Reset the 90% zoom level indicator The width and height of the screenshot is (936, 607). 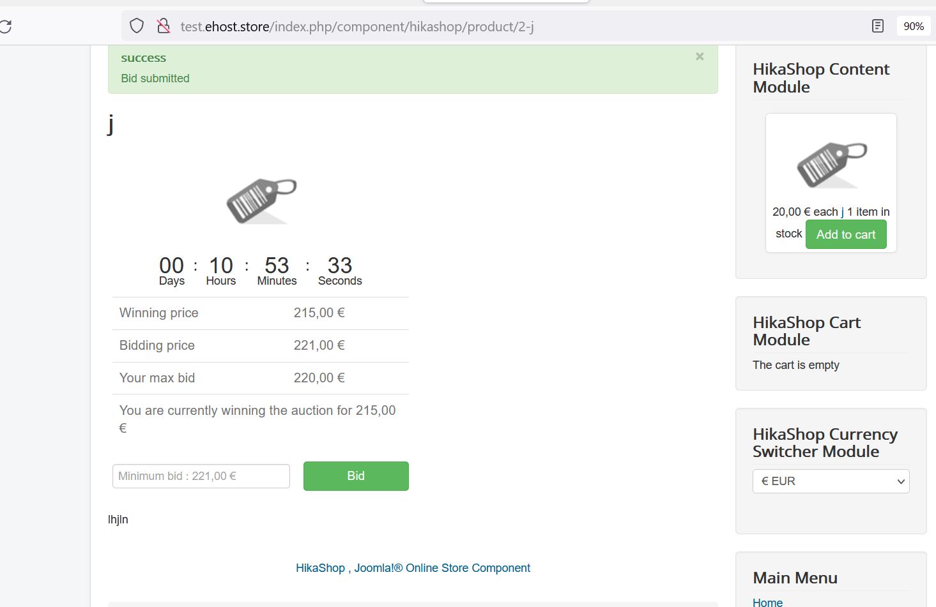click(913, 26)
